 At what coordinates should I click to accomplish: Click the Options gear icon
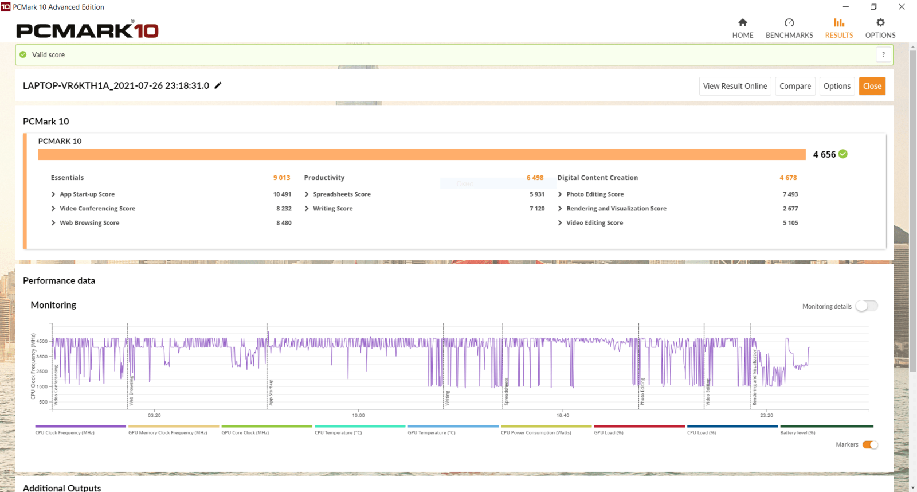point(880,22)
